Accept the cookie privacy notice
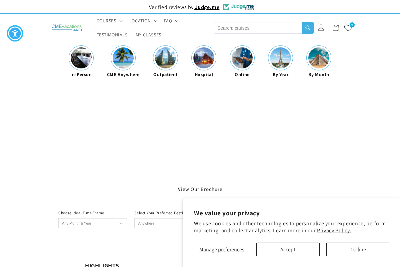400x267 pixels. pyautogui.click(x=288, y=249)
